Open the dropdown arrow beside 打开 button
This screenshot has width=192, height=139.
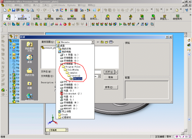(x=116, y=72)
